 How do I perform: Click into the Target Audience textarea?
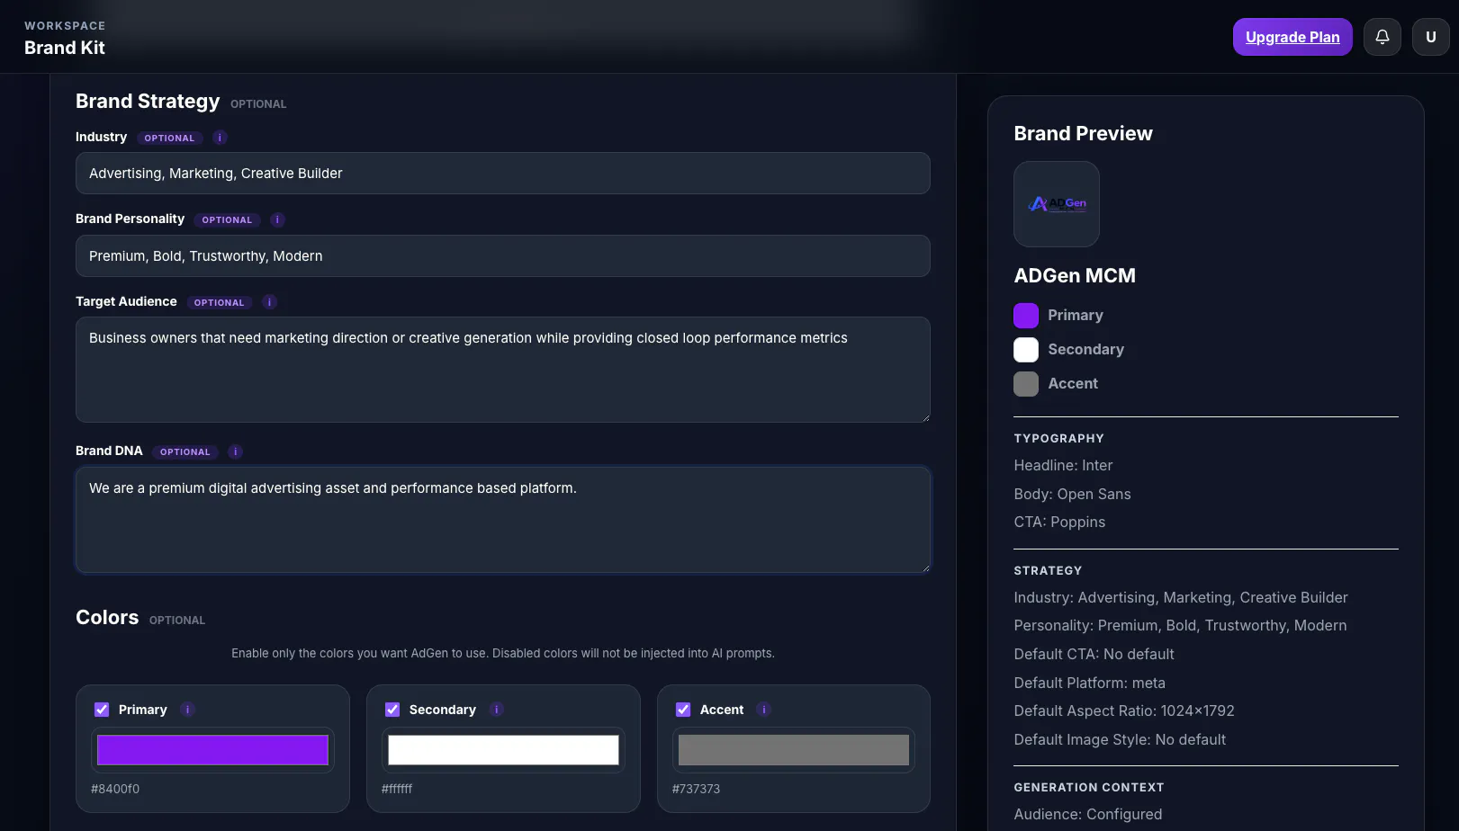[x=502, y=370]
